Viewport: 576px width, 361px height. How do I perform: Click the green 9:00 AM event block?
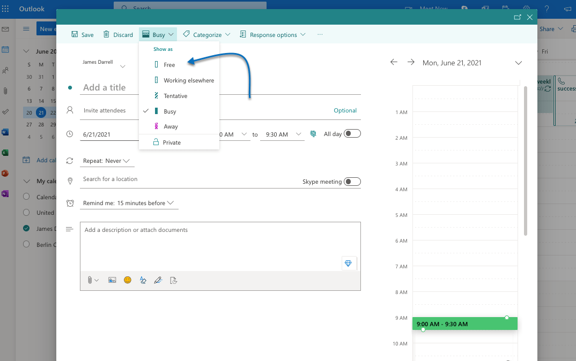coord(464,324)
